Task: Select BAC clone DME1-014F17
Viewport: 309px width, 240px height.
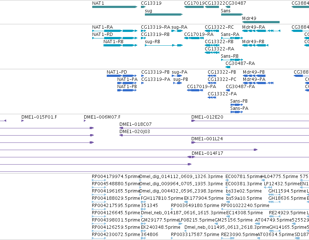Action: 250,157
